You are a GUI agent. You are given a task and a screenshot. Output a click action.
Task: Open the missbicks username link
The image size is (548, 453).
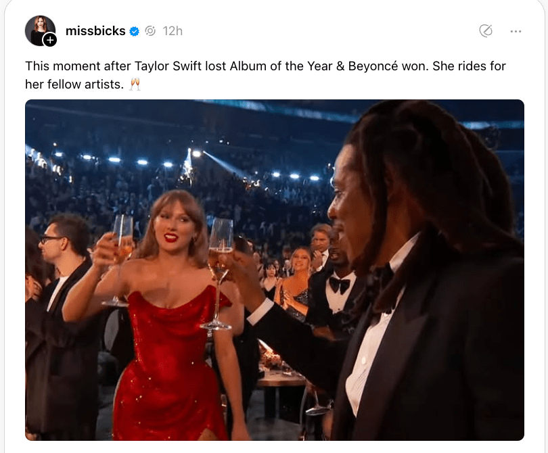tap(95, 31)
